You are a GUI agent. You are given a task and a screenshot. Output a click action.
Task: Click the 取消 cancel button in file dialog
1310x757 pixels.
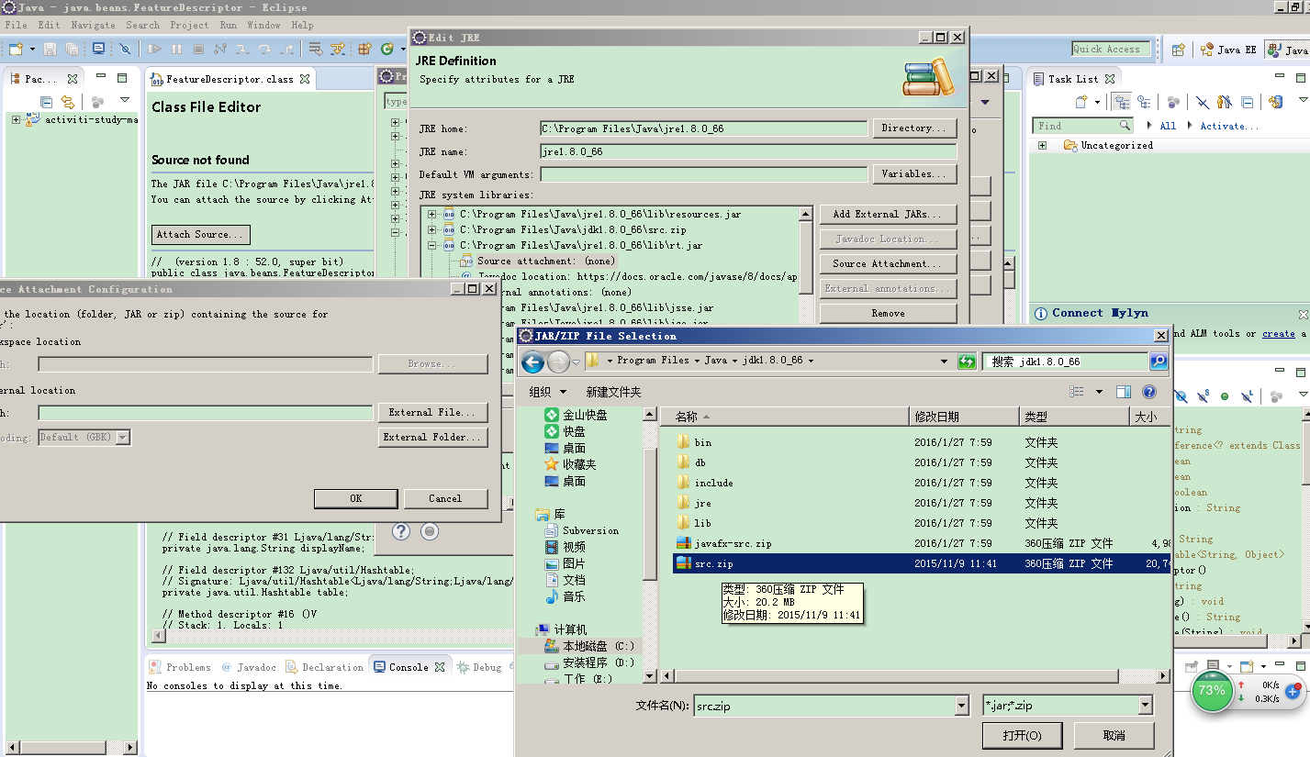[x=1114, y=735]
